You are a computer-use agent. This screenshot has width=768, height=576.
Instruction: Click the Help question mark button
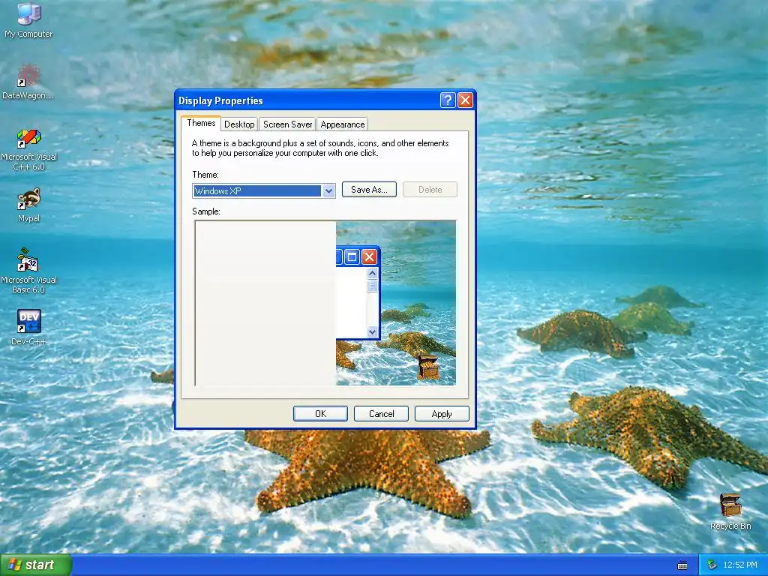coord(448,100)
